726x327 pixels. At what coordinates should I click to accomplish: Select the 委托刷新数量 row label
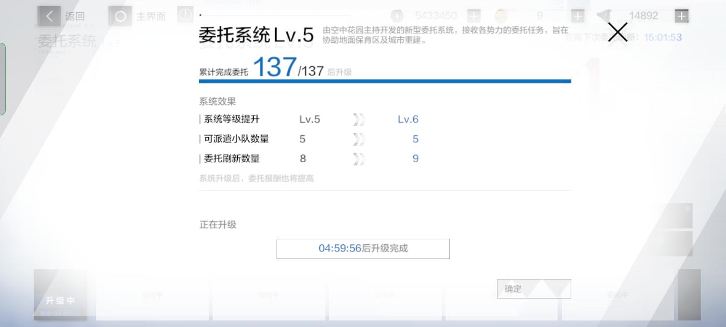click(232, 159)
